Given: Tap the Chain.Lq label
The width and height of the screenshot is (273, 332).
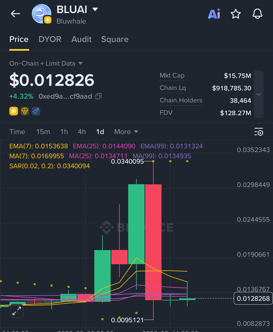Looking at the screenshot, I should [x=173, y=88].
